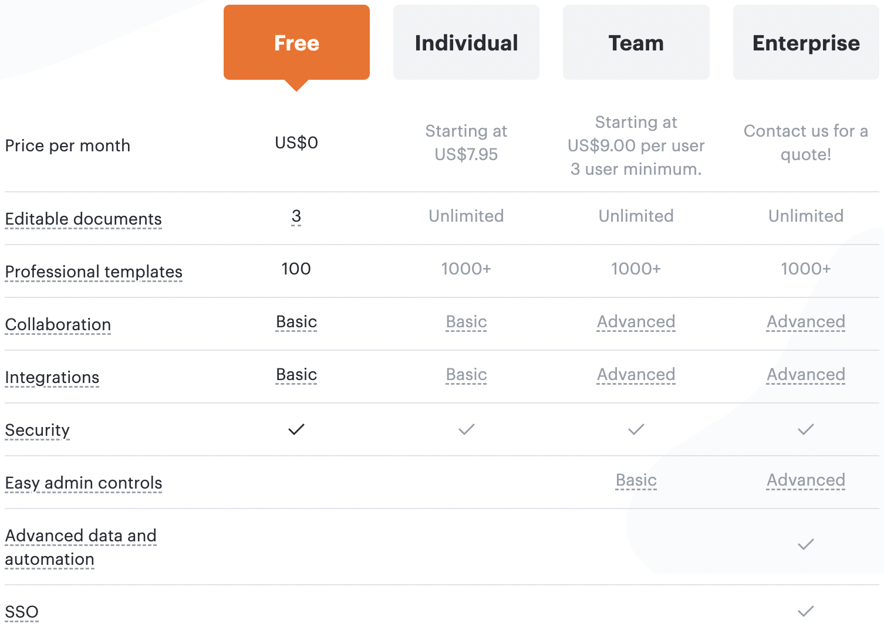884x644 pixels.
Task: Open the Collaboration feature tooltip label
Action: pyautogui.click(x=58, y=324)
